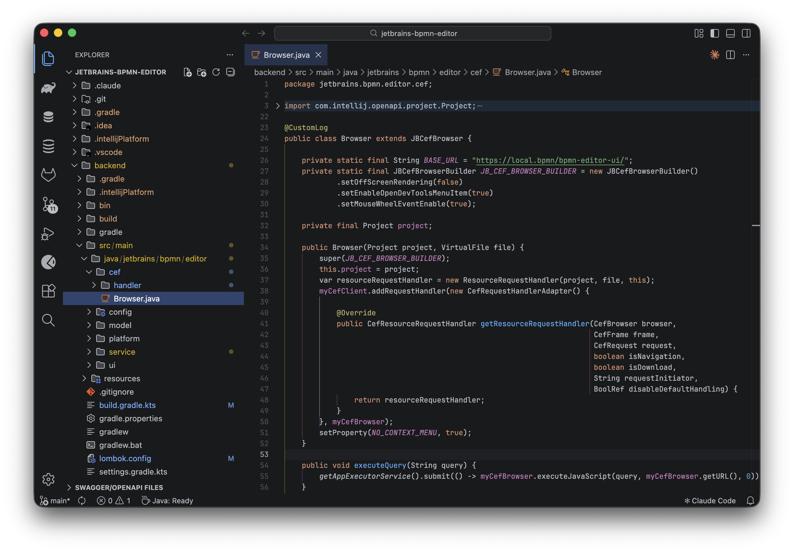Image resolution: width=794 pixels, height=552 pixels.
Task: Open the Claude Code panel via spark icon
Action: (x=714, y=55)
